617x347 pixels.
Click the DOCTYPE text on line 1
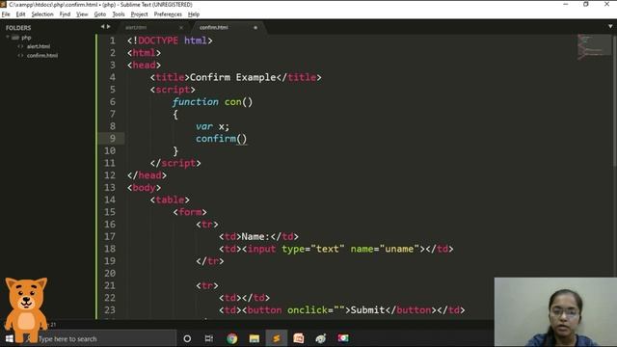158,40
